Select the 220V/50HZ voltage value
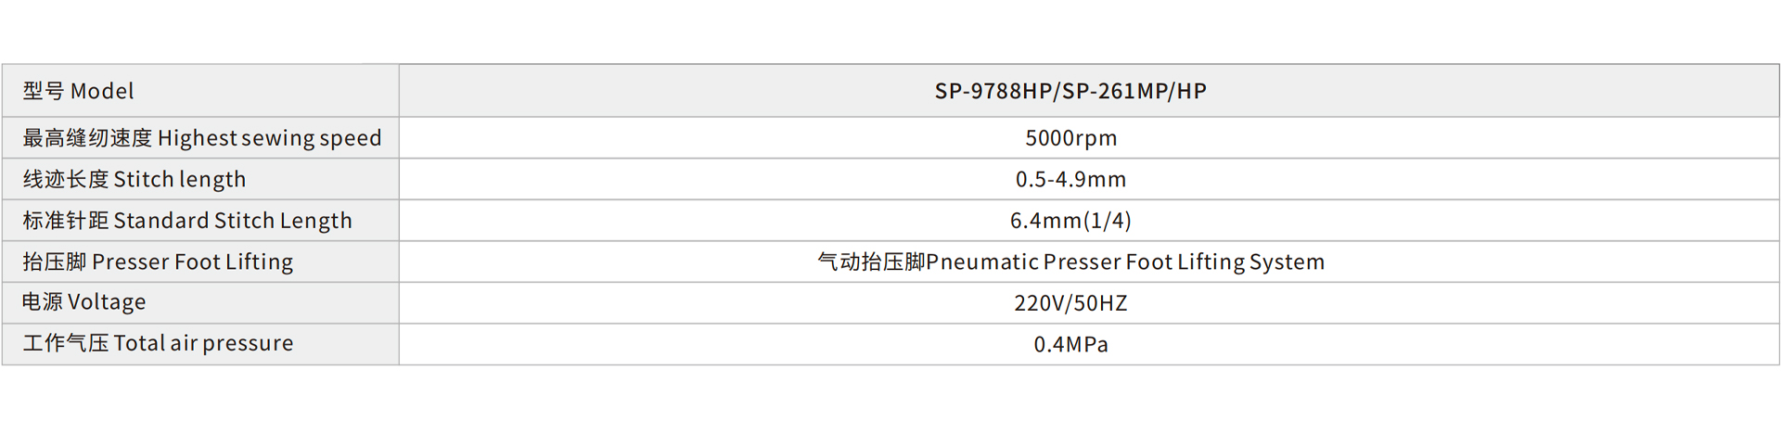The height and width of the screenshot is (434, 1781). coord(1070,303)
